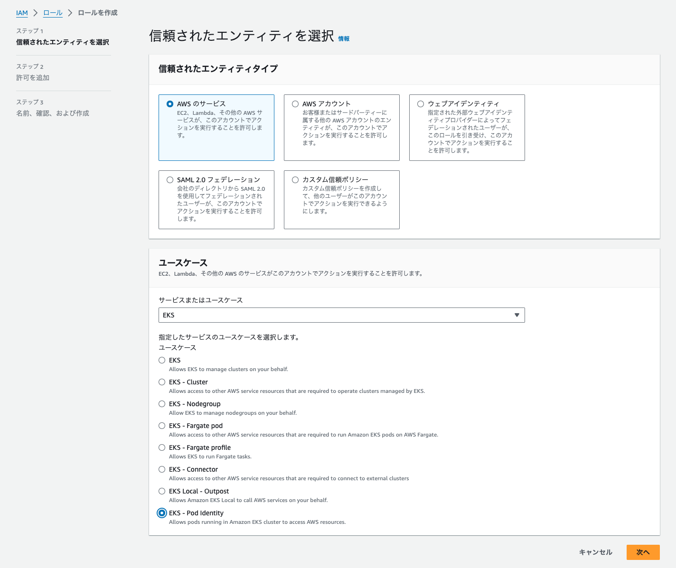676x568 pixels.
Task: Open the サービスまたはユースケース dropdown
Action: point(342,315)
